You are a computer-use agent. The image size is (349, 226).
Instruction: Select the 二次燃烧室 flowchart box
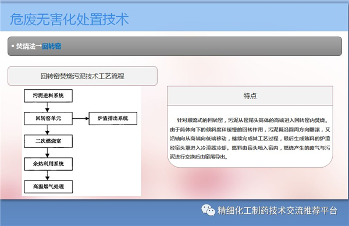(x=48, y=141)
